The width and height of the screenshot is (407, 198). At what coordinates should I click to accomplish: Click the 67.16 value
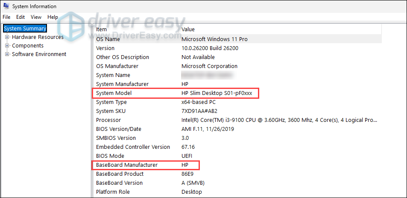188,147
